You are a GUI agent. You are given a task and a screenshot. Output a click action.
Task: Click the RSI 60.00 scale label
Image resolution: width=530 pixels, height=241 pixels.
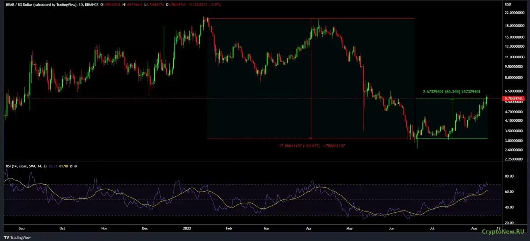(x=509, y=192)
